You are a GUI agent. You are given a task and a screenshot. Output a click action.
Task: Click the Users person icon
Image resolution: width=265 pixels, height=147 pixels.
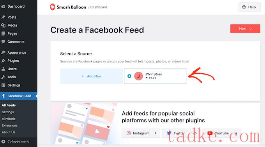[x=3, y=69]
